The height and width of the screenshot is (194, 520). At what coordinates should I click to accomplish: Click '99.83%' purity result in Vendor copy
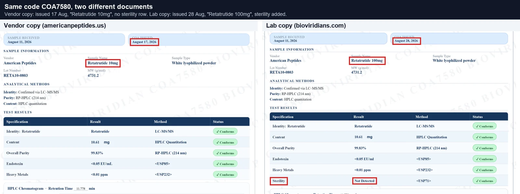[x=97, y=153]
